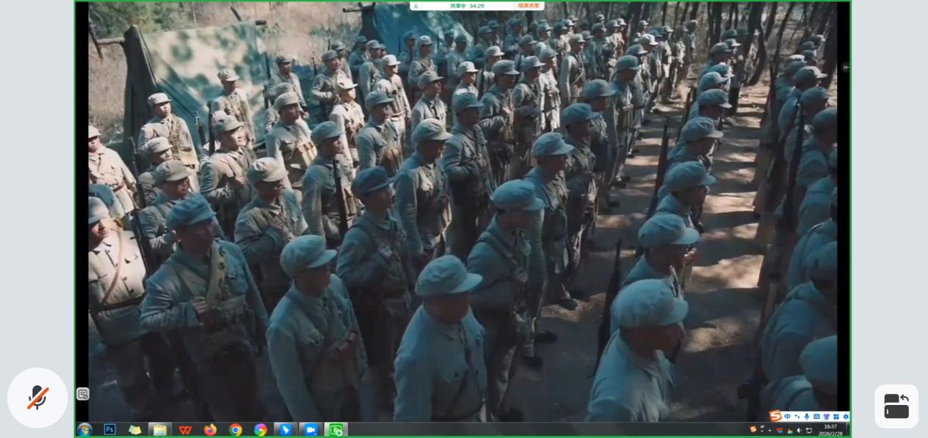Launch Firefox from the taskbar
The image size is (928, 438).
pyautogui.click(x=210, y=430)
